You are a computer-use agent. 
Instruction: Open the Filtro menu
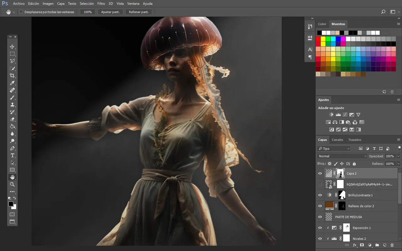point(101,4)
